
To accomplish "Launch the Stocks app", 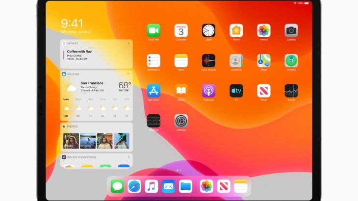I will tap(291, 91).
